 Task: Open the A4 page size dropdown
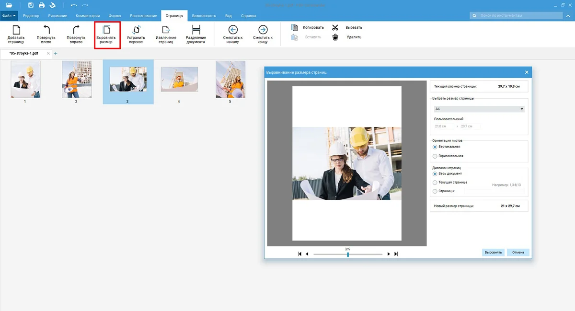point(478,109)
